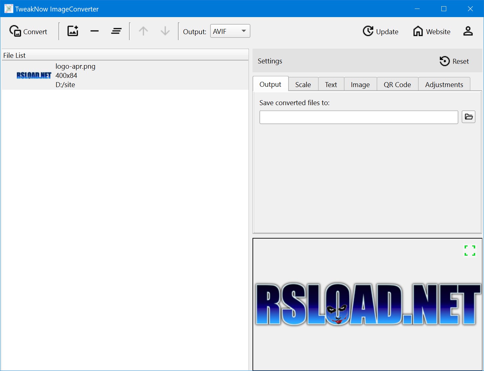This screenshot has width=484, height=371.
Task: Switch to the Scale tab
Action: click(303, 84)
